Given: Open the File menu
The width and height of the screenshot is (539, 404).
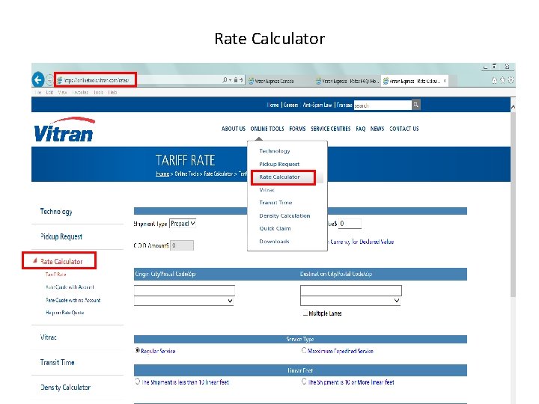Looking at the screenshot, I should coord(37,93).
